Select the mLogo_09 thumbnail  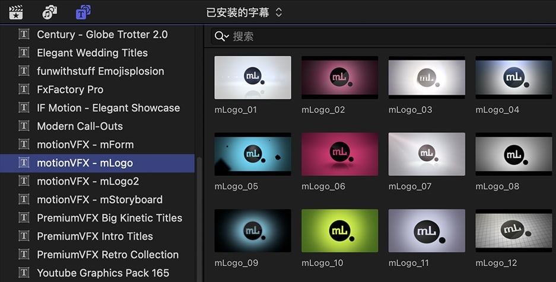[253, 230]
